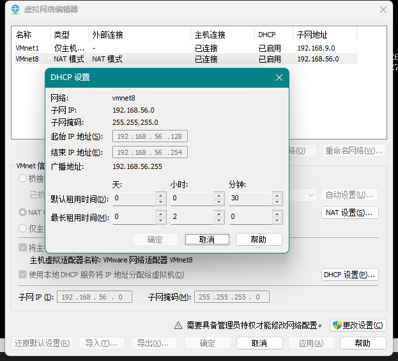Viewport: 398px width, 361px height.
Task: Click the shield icon on 更改设置 button
Action: [x=337, y=325]
